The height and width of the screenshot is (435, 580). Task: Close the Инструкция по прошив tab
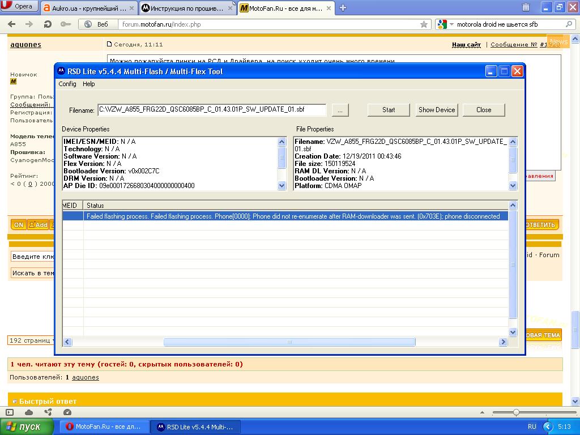230,8
